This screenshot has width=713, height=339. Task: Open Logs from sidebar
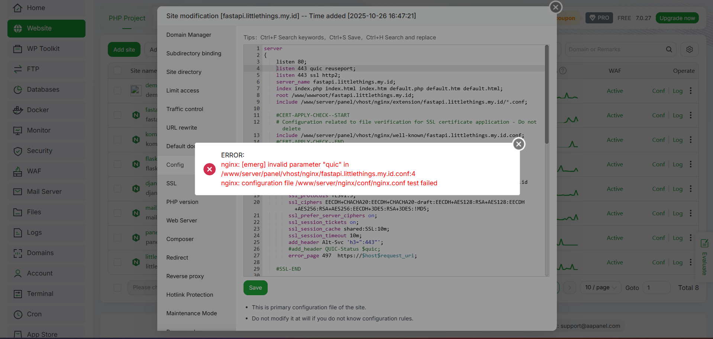click(46, 232)
